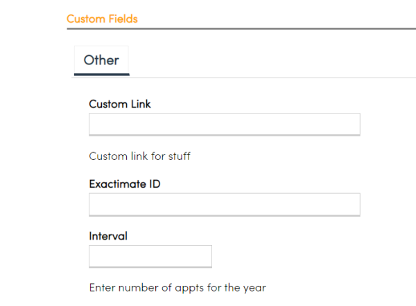The height and width of the screenshot is (306, 416).
Task: Click the 'Custom link for stuff' hint
Action: pyautogui.click(x=139, y=156)
